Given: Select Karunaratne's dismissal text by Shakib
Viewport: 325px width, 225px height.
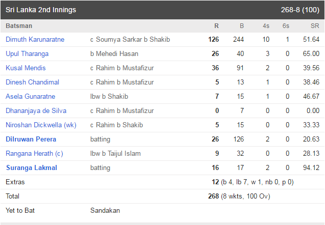Looking at the screenshot, I should pyautogui.click(x=130, y=40).
